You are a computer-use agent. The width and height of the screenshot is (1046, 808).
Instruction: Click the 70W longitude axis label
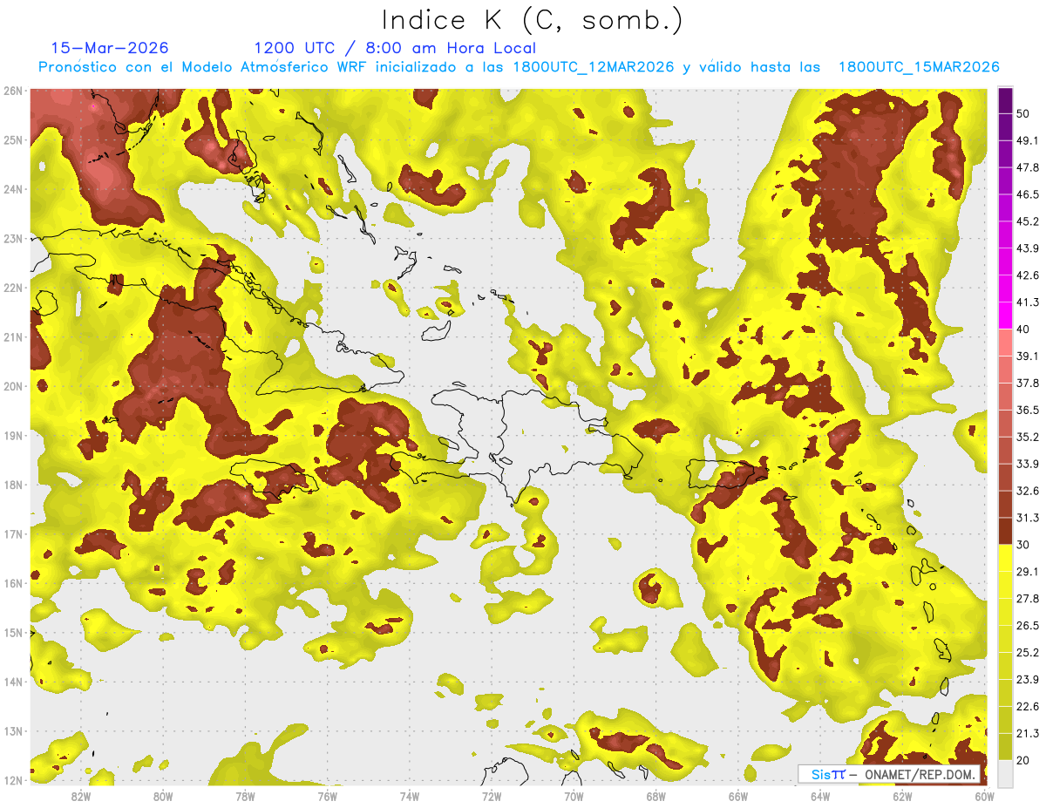pos(574,797)
